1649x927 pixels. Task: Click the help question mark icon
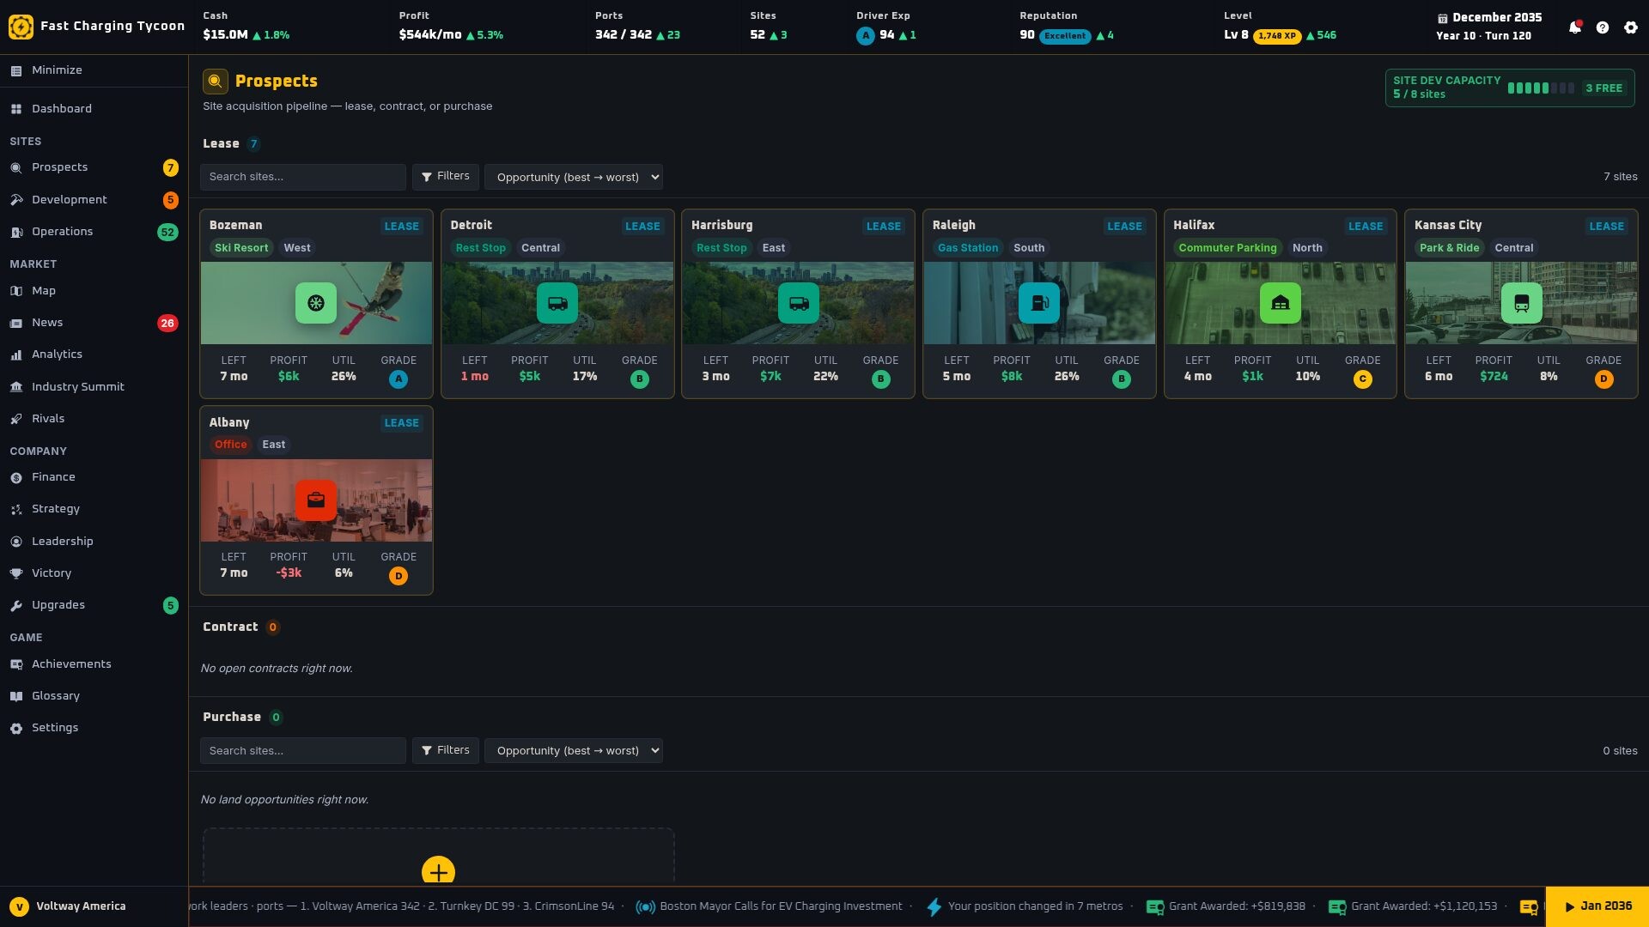pos(1603,27)
